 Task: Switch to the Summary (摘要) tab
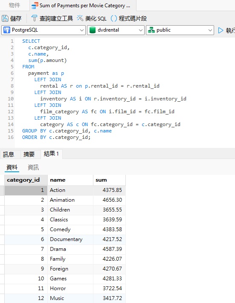(x=29, y=154)
